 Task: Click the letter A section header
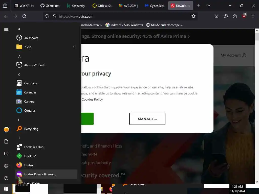[x=19, y=56]
